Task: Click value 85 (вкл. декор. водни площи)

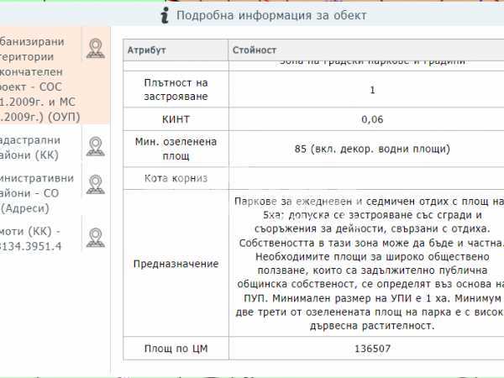Action: [x=372, y=149]
